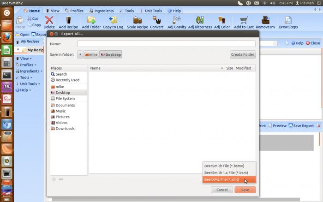Choose BeerXML File (*.xml) format
The image size is (323, 202).
pos(229,179)
